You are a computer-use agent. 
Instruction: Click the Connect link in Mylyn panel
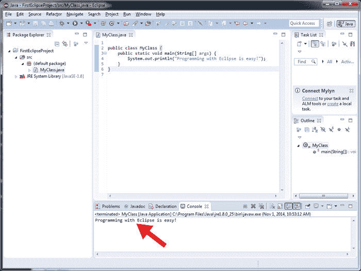coord(310,99)
